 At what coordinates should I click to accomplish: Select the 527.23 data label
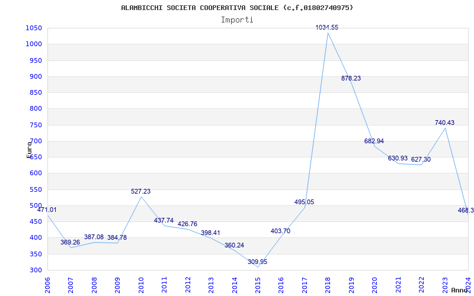[140, 191]
